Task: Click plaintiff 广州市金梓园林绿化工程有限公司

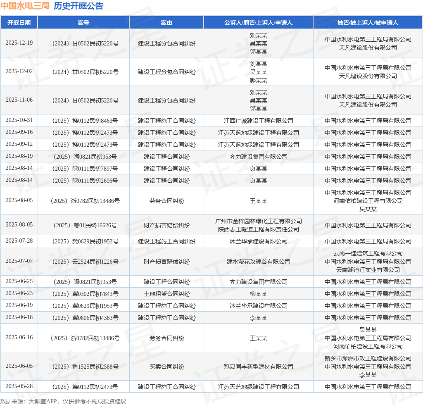Action: click(259, 221)
